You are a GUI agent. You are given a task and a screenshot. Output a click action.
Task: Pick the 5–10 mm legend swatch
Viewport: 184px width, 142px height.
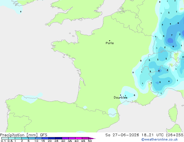pyautogui.click(x=32, y=138)
